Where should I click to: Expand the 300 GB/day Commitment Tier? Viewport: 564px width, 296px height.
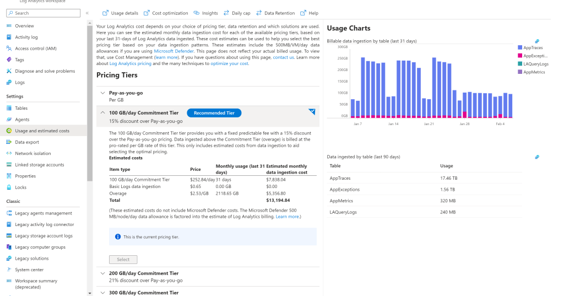pyautogui.click(x=103, y=293)
